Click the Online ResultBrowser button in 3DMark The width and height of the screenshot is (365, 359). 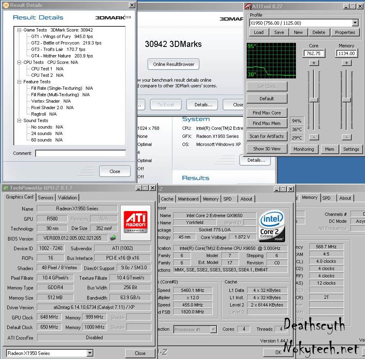click(174, 64)
